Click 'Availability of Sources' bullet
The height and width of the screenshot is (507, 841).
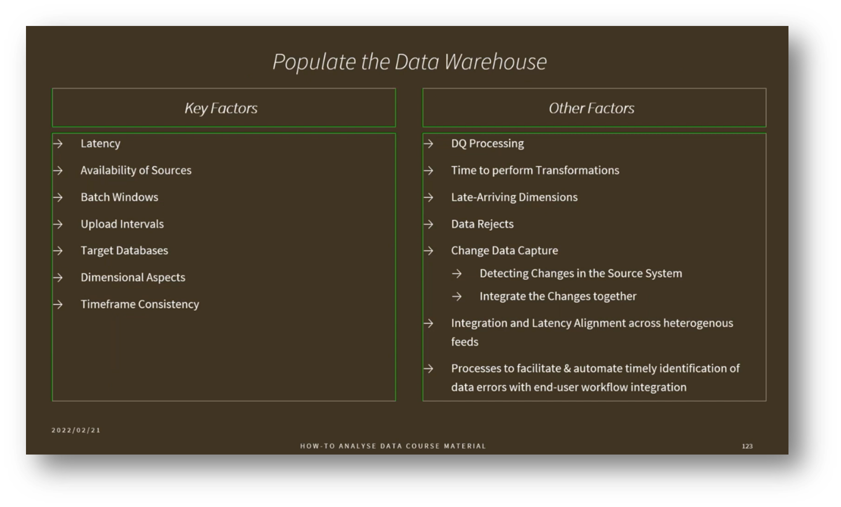point(136,170)
